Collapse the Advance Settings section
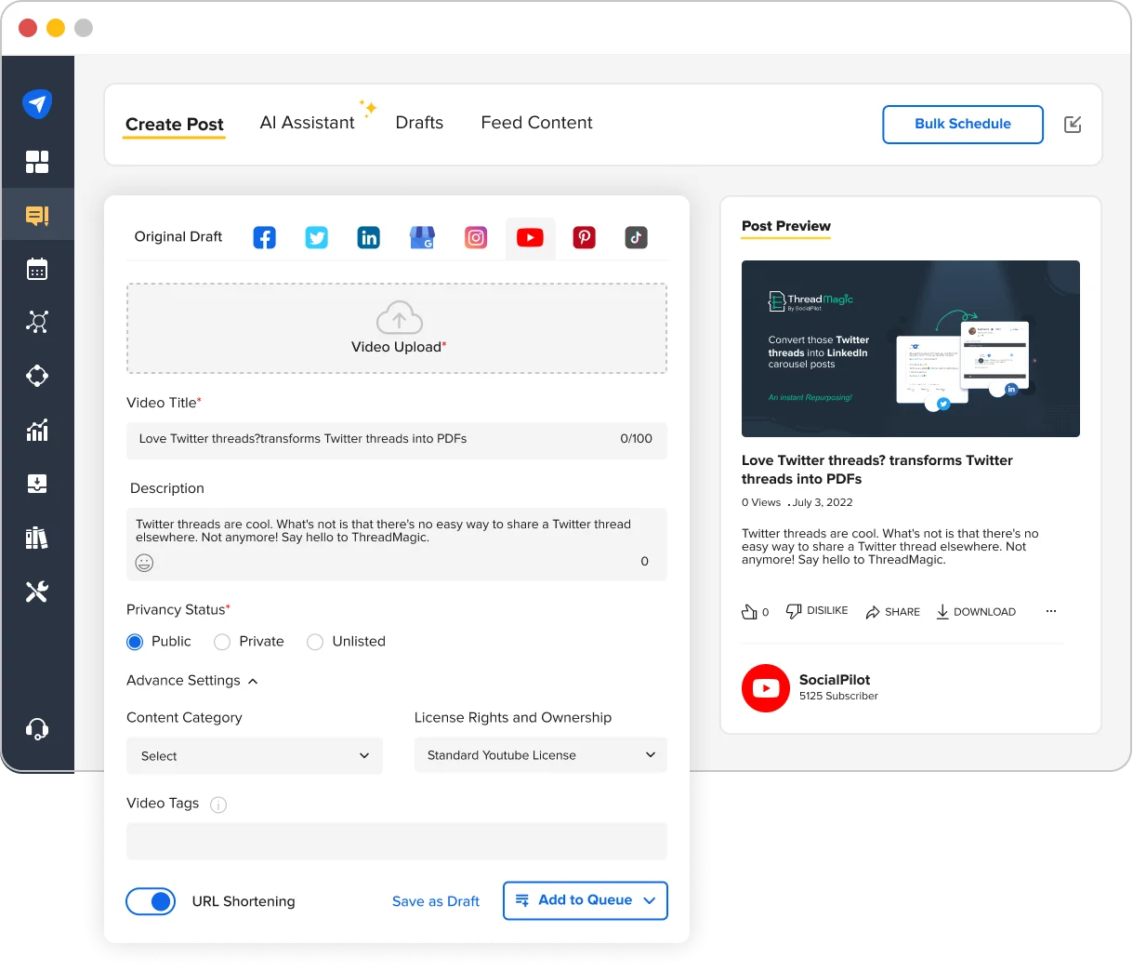Viewport: 1133px width, 971px height. (252, 680)
